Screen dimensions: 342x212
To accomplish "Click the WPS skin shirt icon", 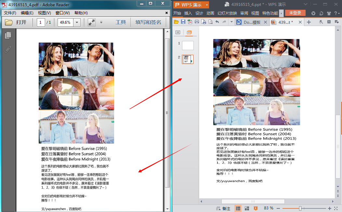I will (x=329, y=13).
